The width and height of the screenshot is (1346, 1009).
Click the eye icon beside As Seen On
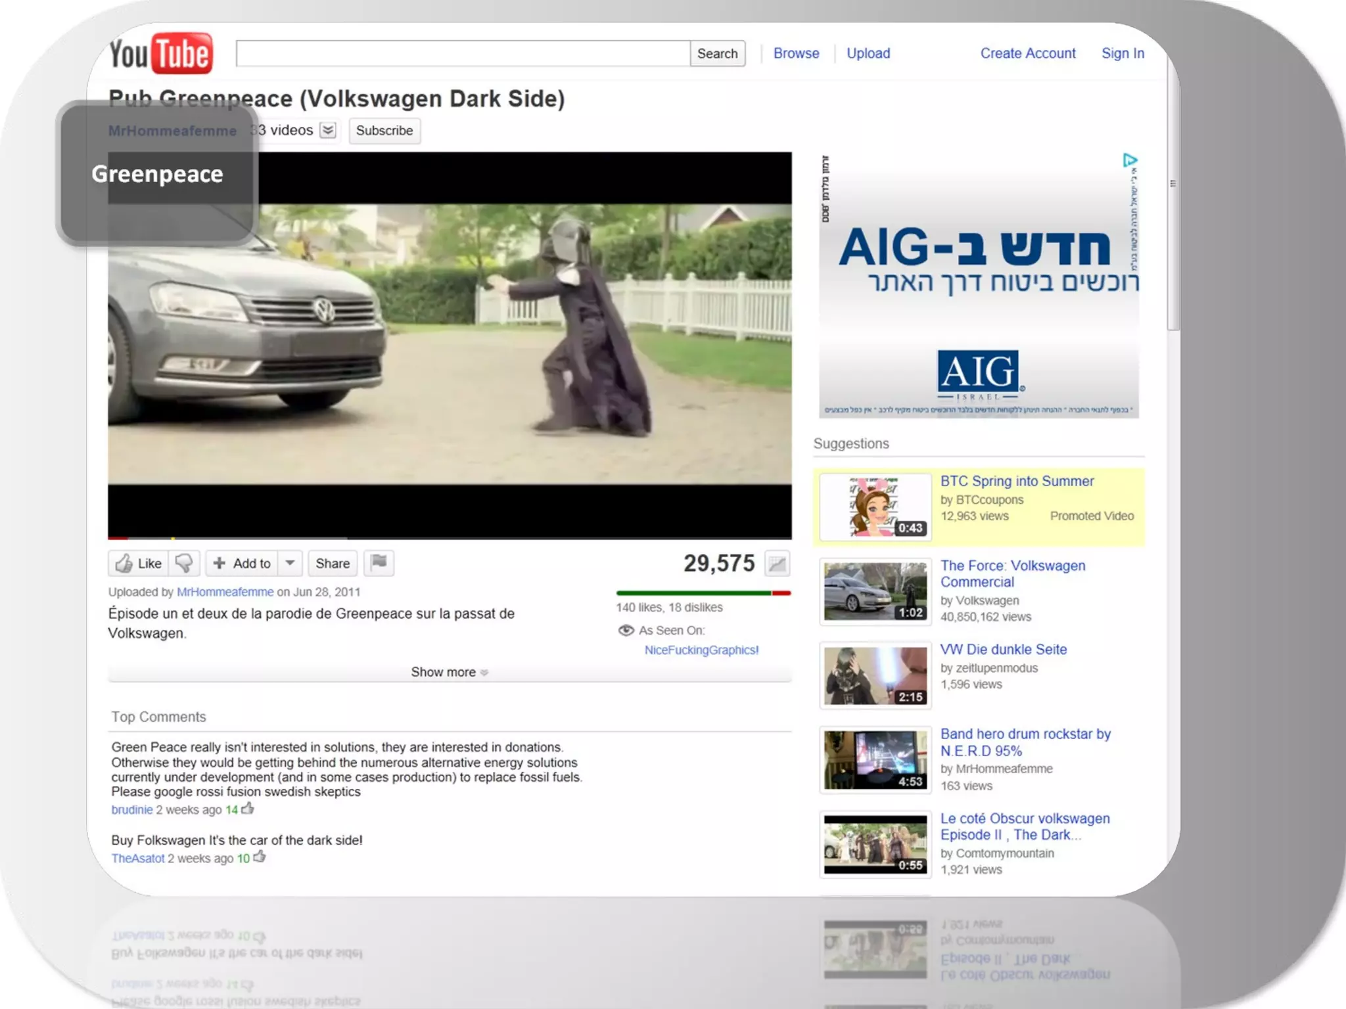626,631
